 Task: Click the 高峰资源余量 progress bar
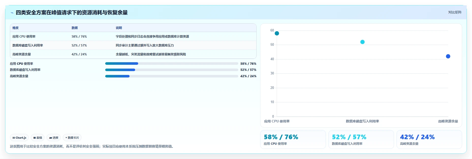[x=172, y=76]
